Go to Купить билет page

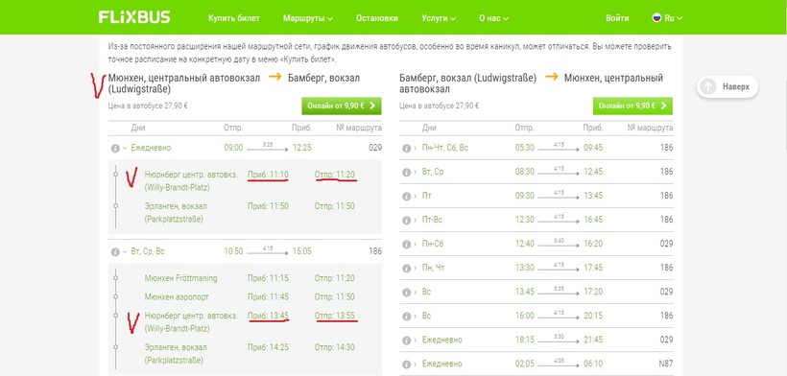(234, 18)
